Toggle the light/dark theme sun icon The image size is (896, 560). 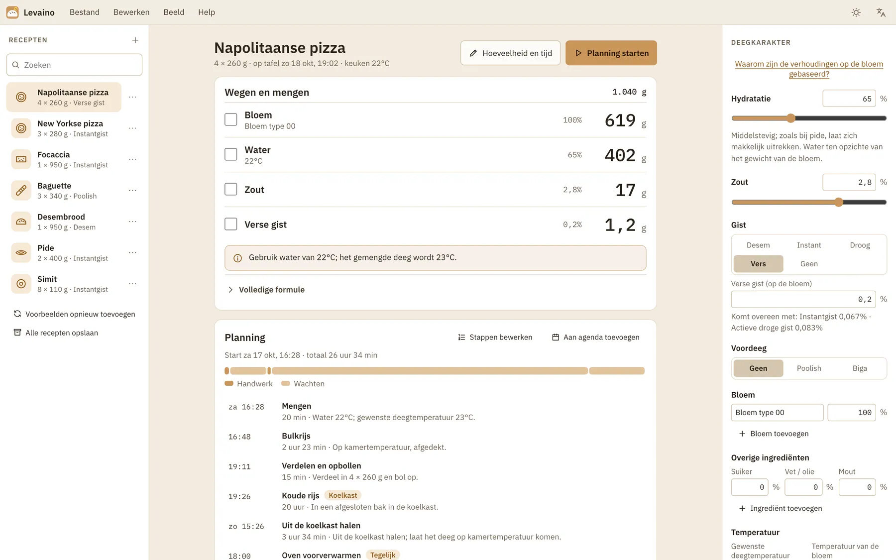click(856, 12)
